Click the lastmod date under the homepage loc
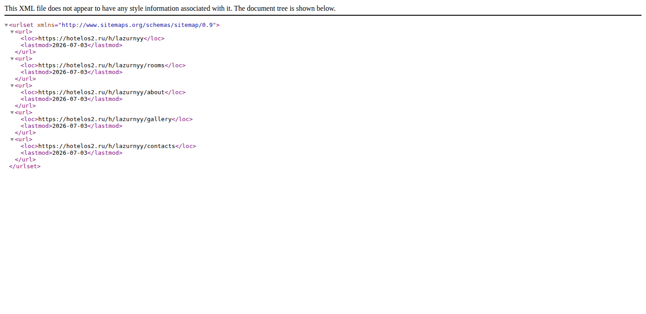The width and height of the screenshot is (646, 314). click(x=70, y=45)
